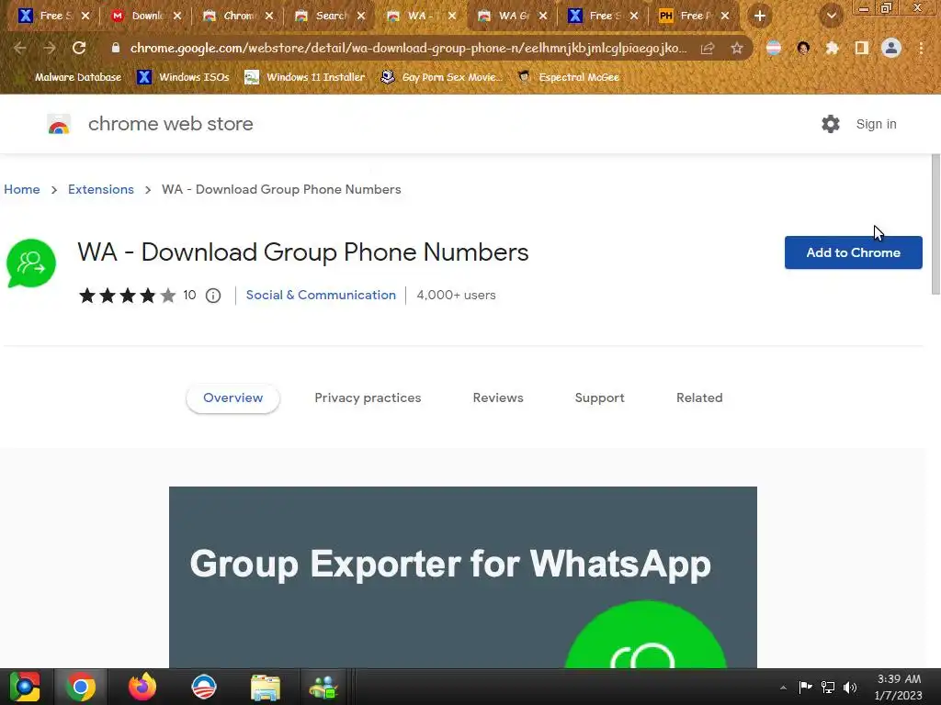The height and width of the screenshot is (705, 941).
Task: Click the share page icon
Action: 708,49
